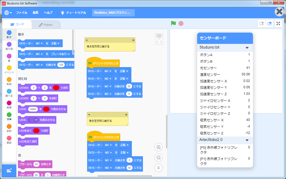Pick red color in LEDを全て で点灯 block
286x179 pixels.
click(x=36, y=131)
